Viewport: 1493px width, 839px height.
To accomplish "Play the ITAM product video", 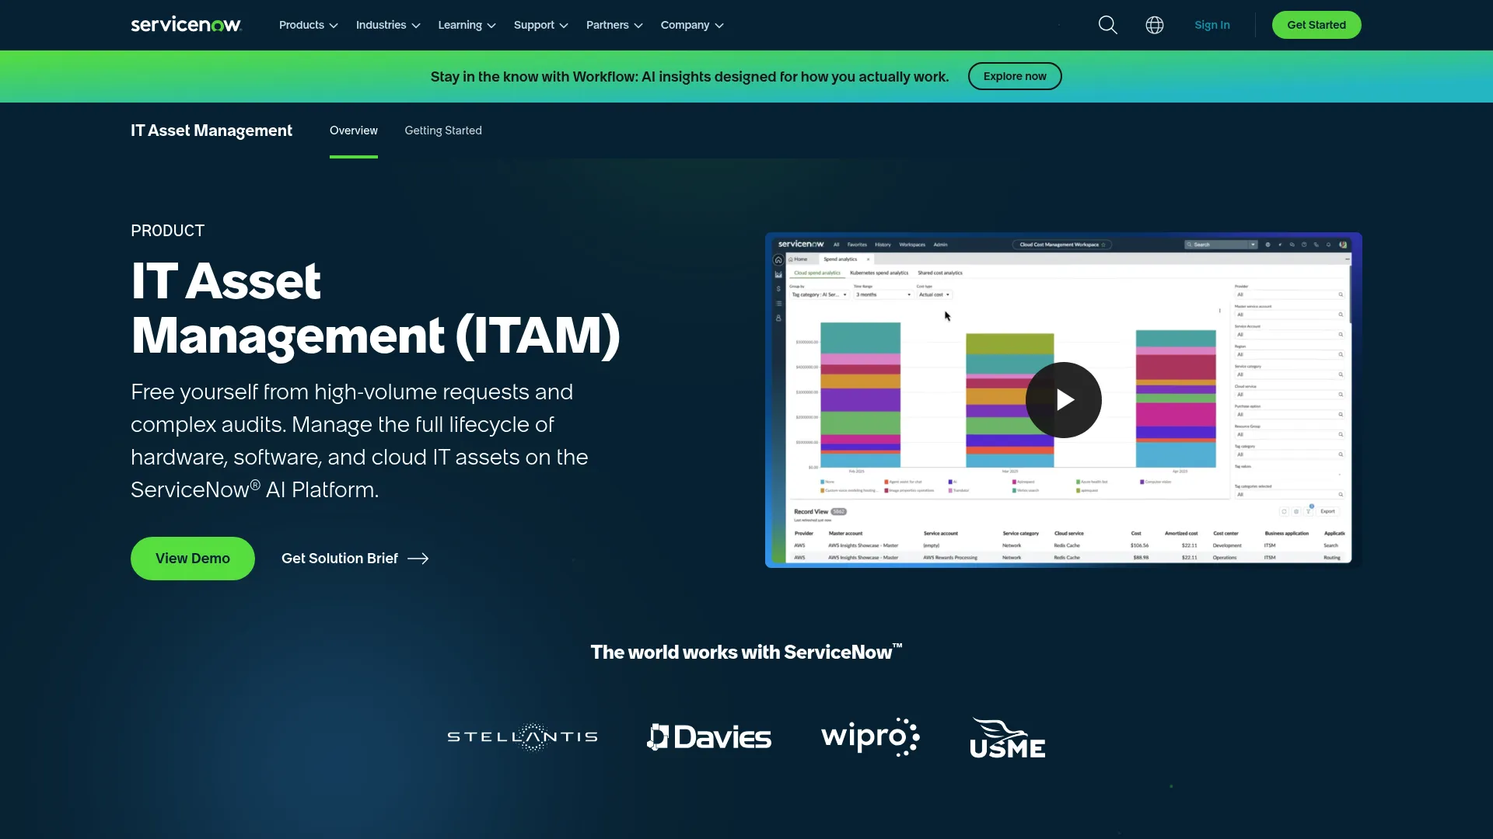I will click(x=1063, y=400).
